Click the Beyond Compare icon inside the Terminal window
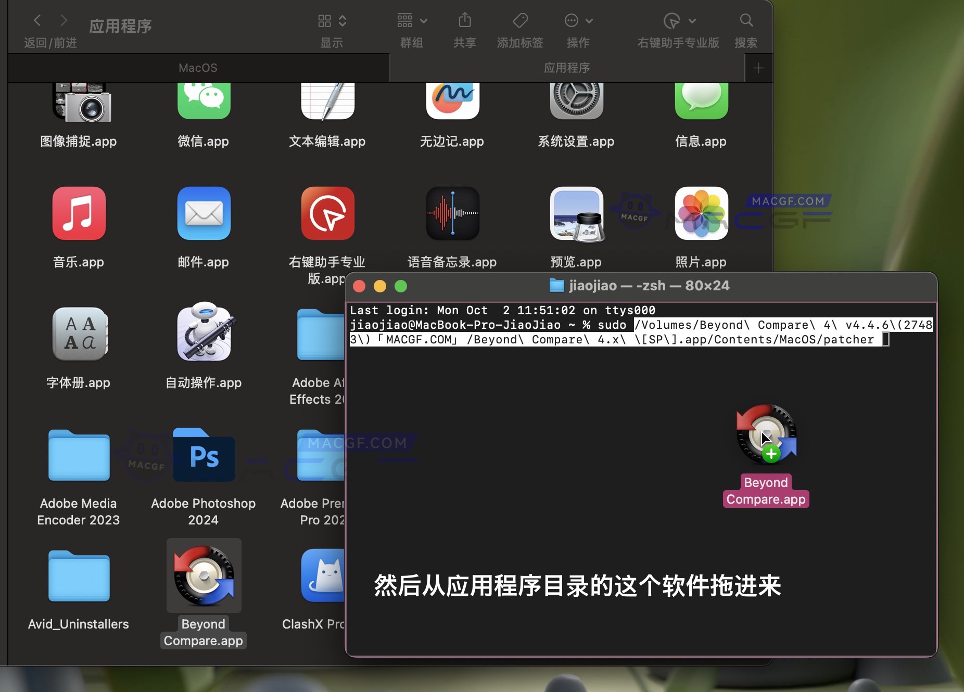This screenshot has height=692, width=964. click(765, 434)
